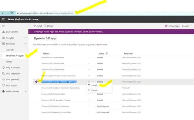Click the Status column header

coord(101,54)
